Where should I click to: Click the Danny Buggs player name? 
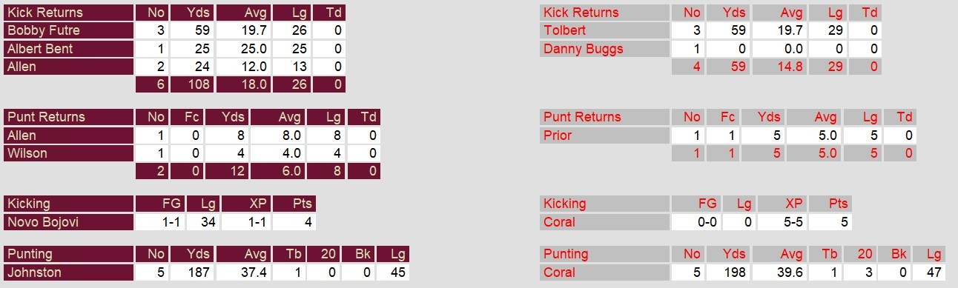tap(584, 49)
